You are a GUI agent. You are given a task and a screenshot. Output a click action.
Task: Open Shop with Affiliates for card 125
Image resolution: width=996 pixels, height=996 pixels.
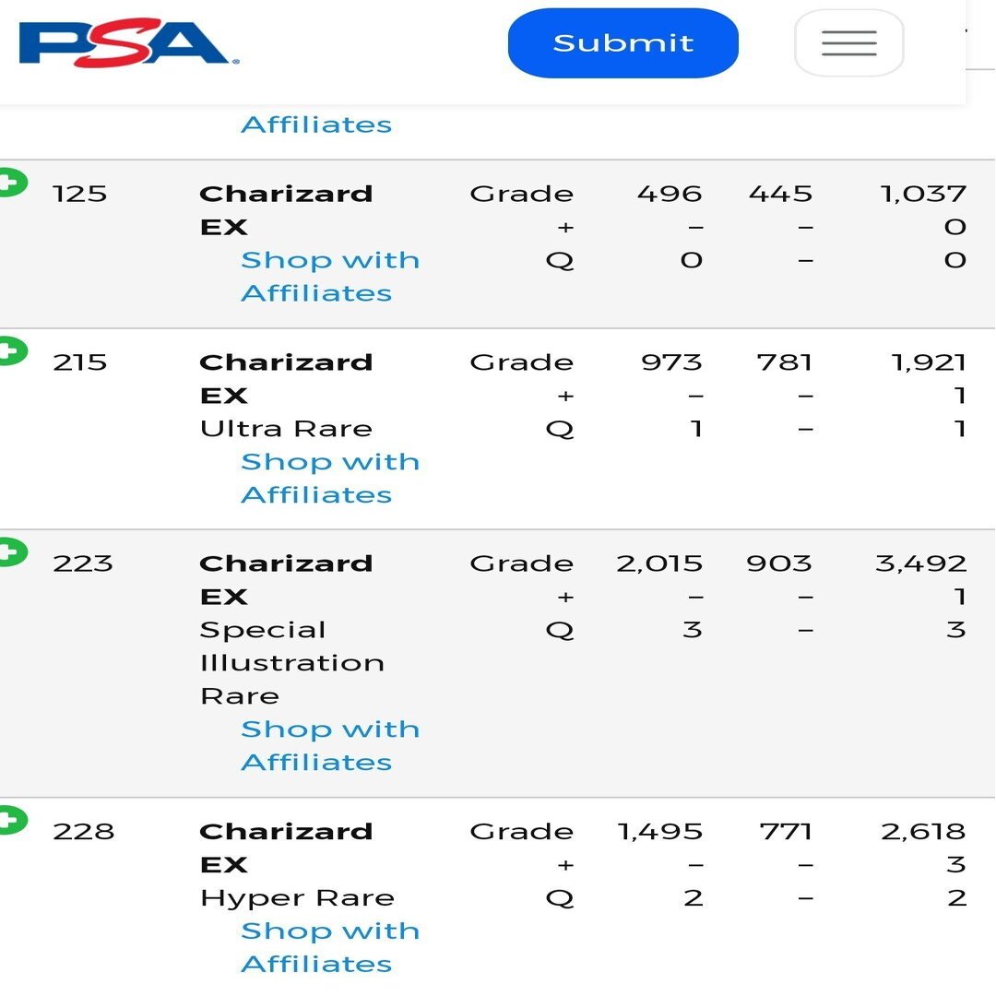(x=329, y=277)
